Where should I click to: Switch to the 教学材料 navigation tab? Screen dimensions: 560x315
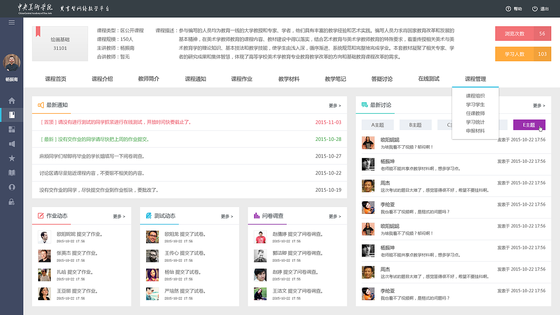click(x=288, y=79)
